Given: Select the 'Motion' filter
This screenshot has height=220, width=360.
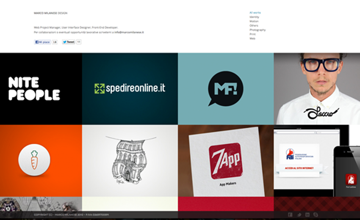Looking at the screenshot, I should (254, 21).
